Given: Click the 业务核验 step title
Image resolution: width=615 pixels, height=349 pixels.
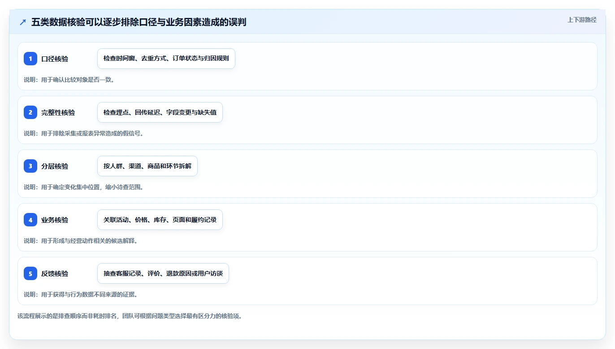Looking at the screenshot, I should click(55, 220).
